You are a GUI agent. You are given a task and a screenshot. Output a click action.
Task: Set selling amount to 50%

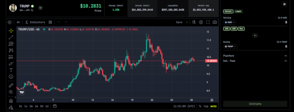[x=234, y=29]
